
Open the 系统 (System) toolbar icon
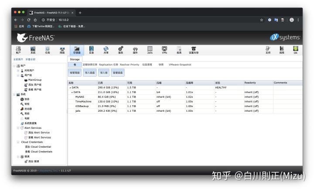pos(33,50)
